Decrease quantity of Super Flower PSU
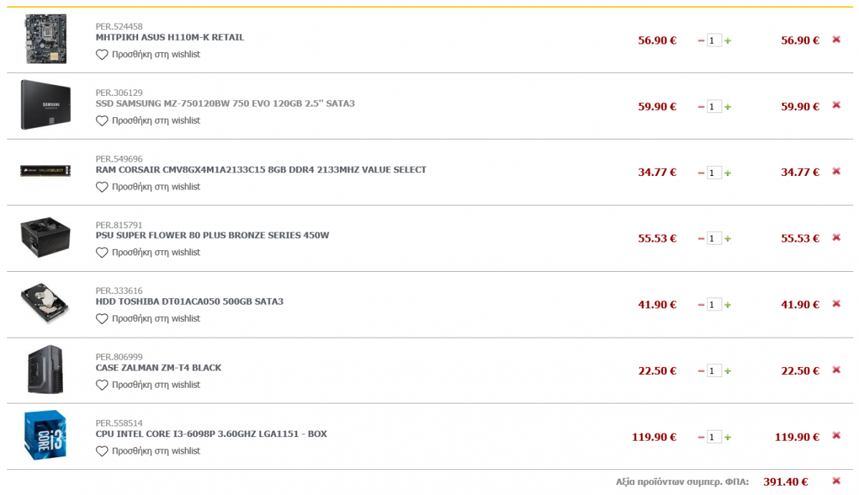This screenshot has height=495, width=859. [702, 239]
